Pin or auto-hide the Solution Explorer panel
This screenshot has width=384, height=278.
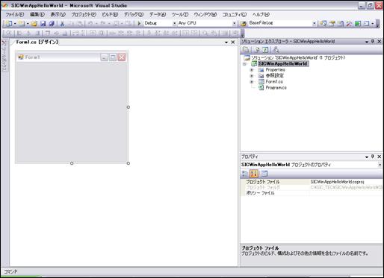[x=373, y=41]
